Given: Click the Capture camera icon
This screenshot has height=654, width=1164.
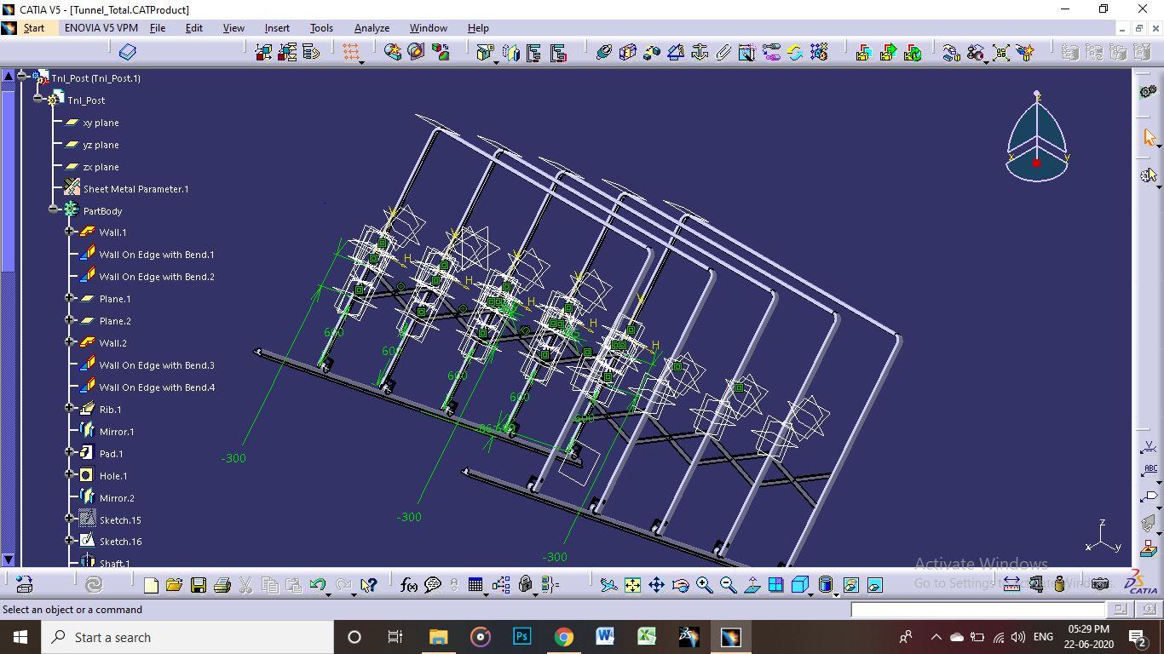Looking at the screenshot, I should tap(1100, 584).
